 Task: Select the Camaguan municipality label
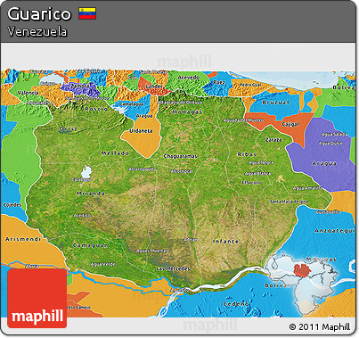pyautogui.click(x=90, y=245)
